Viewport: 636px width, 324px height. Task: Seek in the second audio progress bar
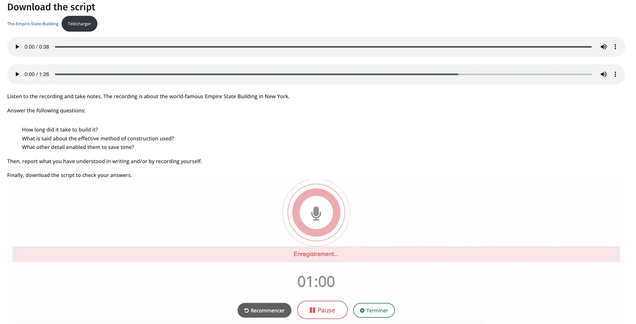pyautogui.click(x=323, y=74)
